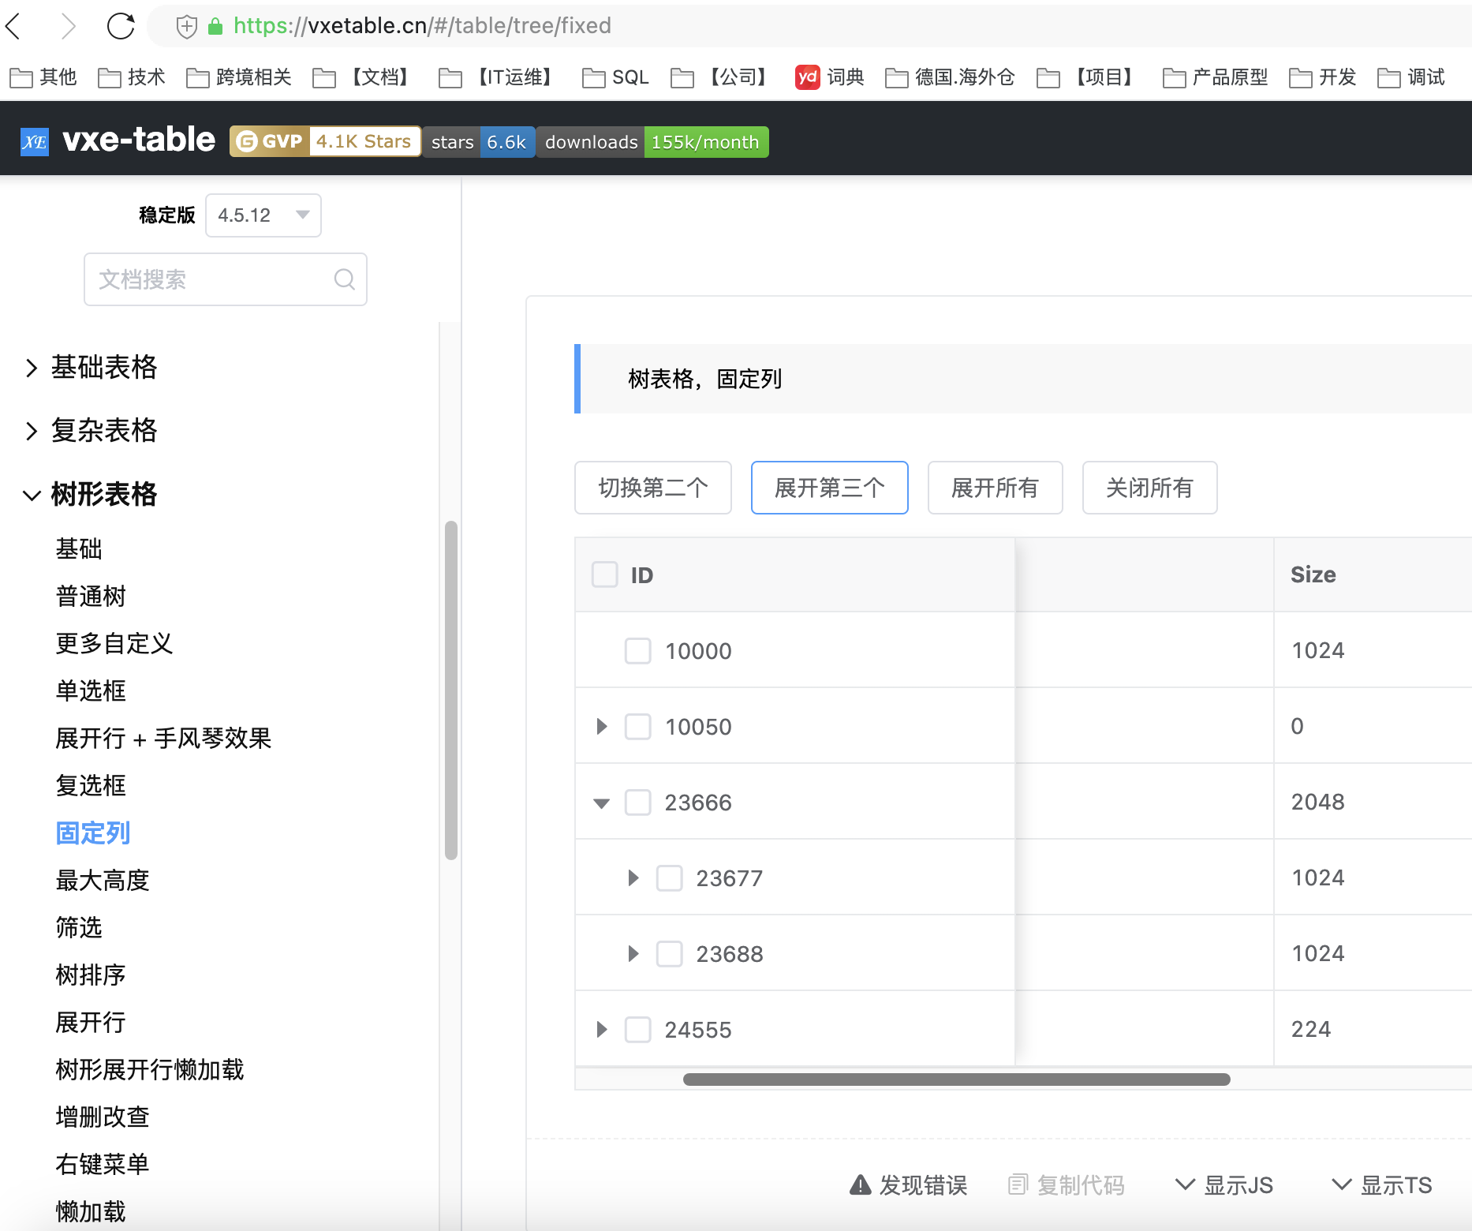
Task: Toggle the header select-all checkbox next to ID
Action: click(605, 574)
